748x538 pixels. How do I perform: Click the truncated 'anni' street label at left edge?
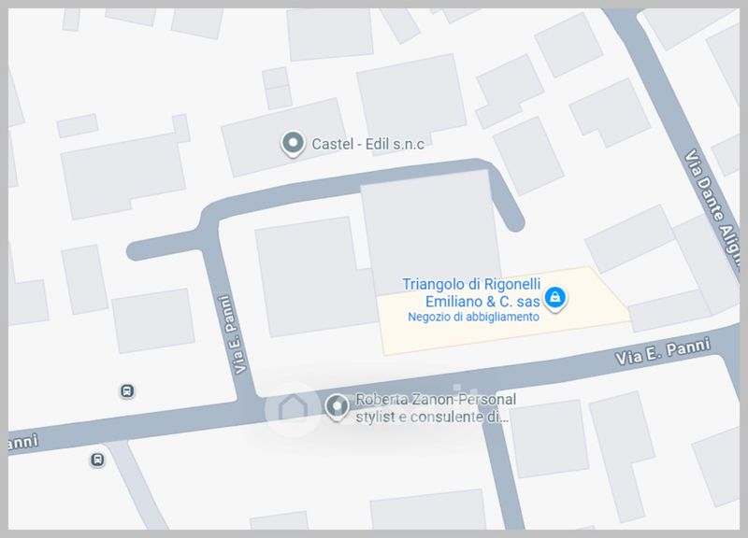click(22, 442)
